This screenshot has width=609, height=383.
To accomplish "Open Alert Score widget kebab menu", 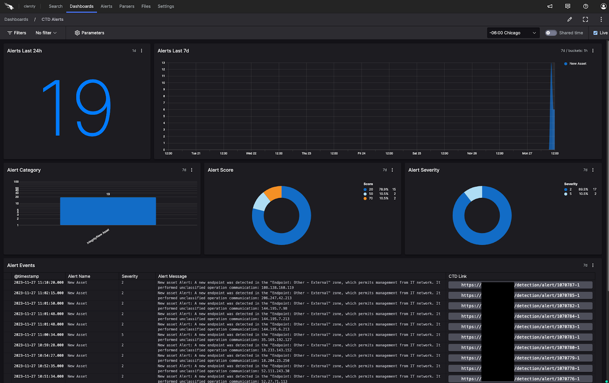I will tap(392, 170).
